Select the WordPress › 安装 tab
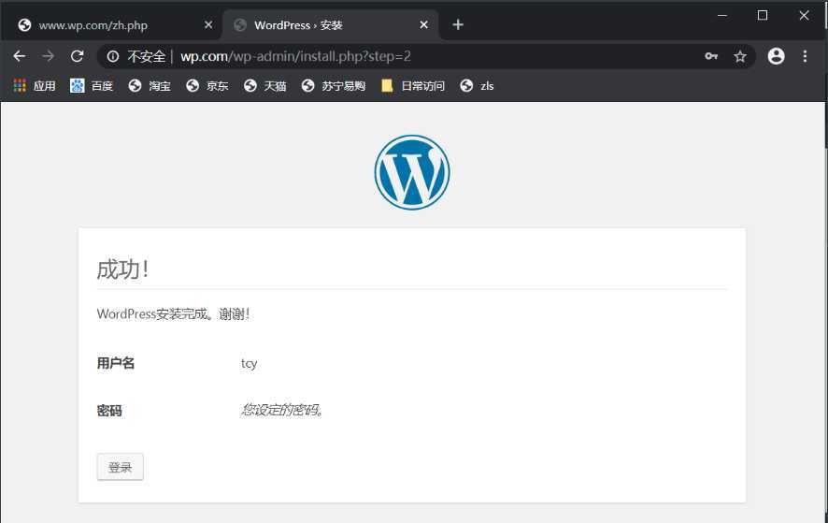The image size is (828, 523). (330, 25)
